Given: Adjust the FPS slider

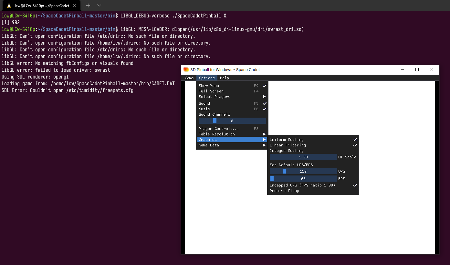Looking at the screenshot, I should (x=303, y=179).
